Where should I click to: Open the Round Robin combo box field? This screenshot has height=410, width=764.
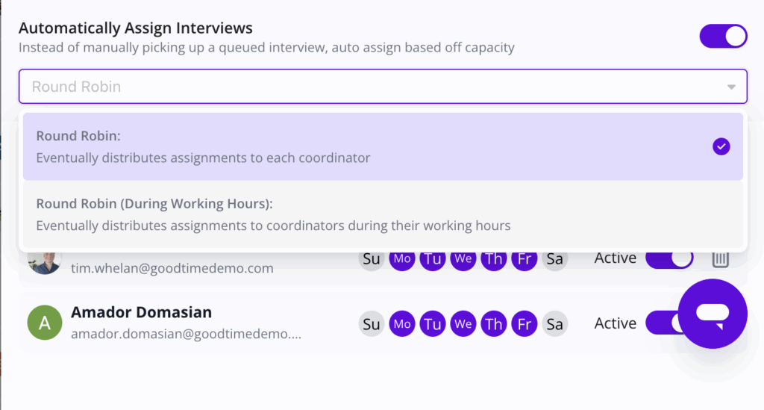click(373, 87)
